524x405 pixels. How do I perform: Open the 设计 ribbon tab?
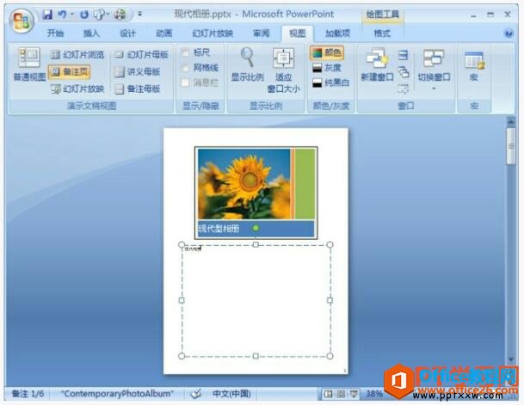[127, 33]
